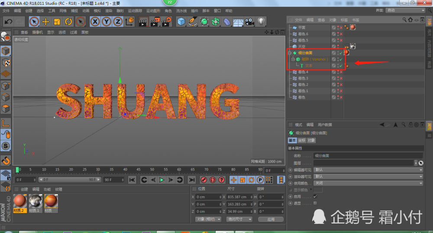Toggle the 透显 checkbox
433x233 pixels.
click(315, 203)
